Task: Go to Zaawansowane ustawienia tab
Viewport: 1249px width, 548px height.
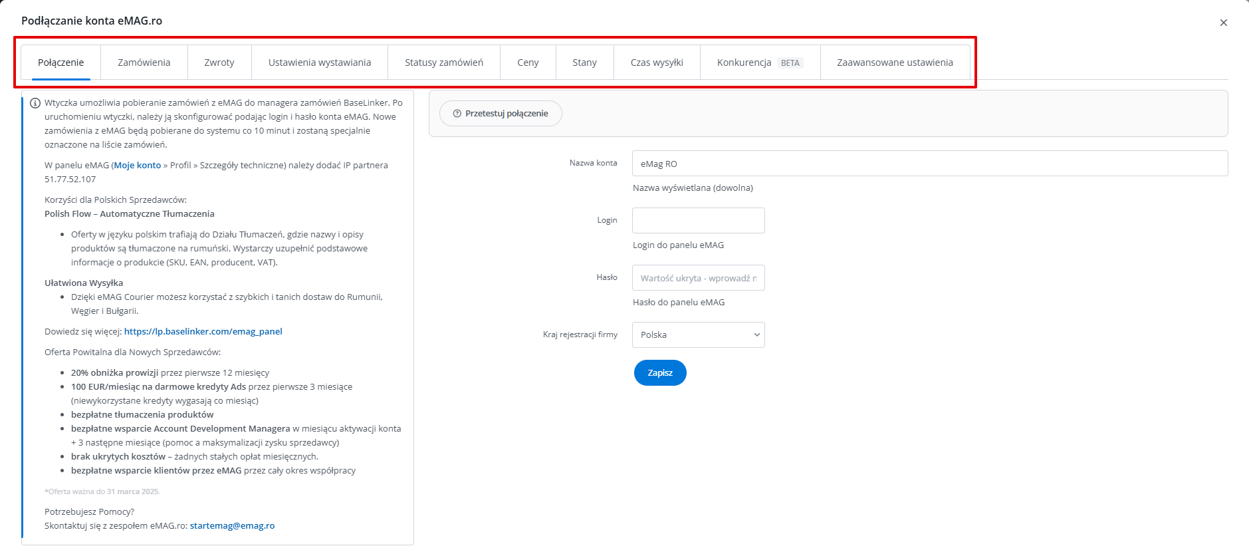Action: [x=895, y=63]
